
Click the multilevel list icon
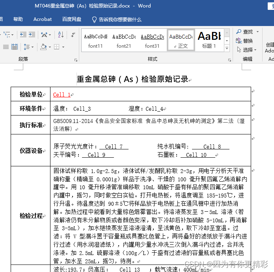7,35
